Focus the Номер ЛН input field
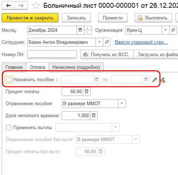The height and width of the screenshot is (175, 178). click(52, 54)
